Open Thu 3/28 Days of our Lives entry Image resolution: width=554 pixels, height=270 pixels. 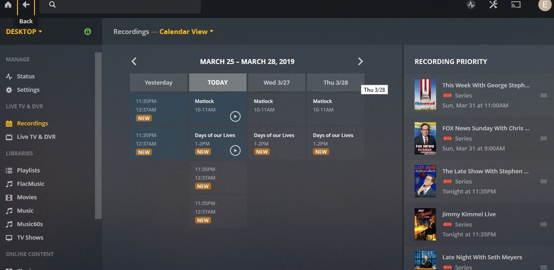click(x=336, y=143)
